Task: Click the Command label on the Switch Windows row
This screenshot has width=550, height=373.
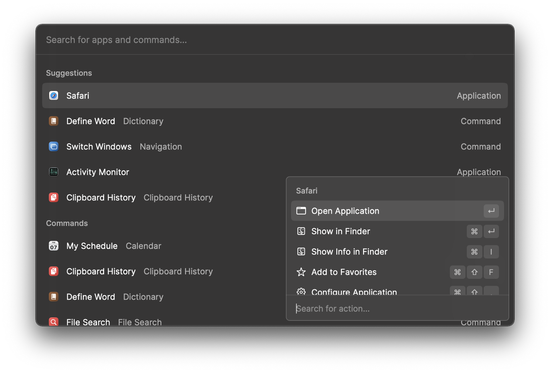Action: click(x=480, y=147)
